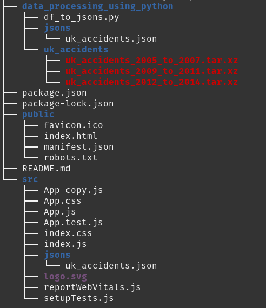This screenshot has width=266, height=308.
Task: Click App.test.js in src
Action: click(x=74, y=223)
